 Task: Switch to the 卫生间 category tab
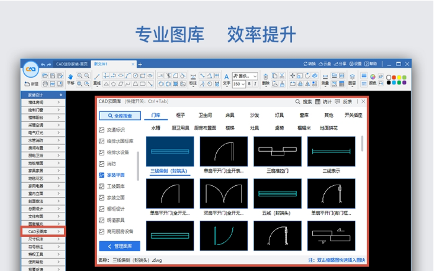pyautogui.click(x=205, y=115)
